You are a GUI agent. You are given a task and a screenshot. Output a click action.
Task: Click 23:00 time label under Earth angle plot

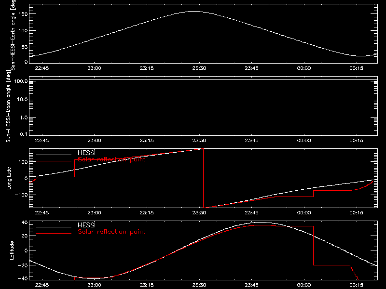[94, 68]
